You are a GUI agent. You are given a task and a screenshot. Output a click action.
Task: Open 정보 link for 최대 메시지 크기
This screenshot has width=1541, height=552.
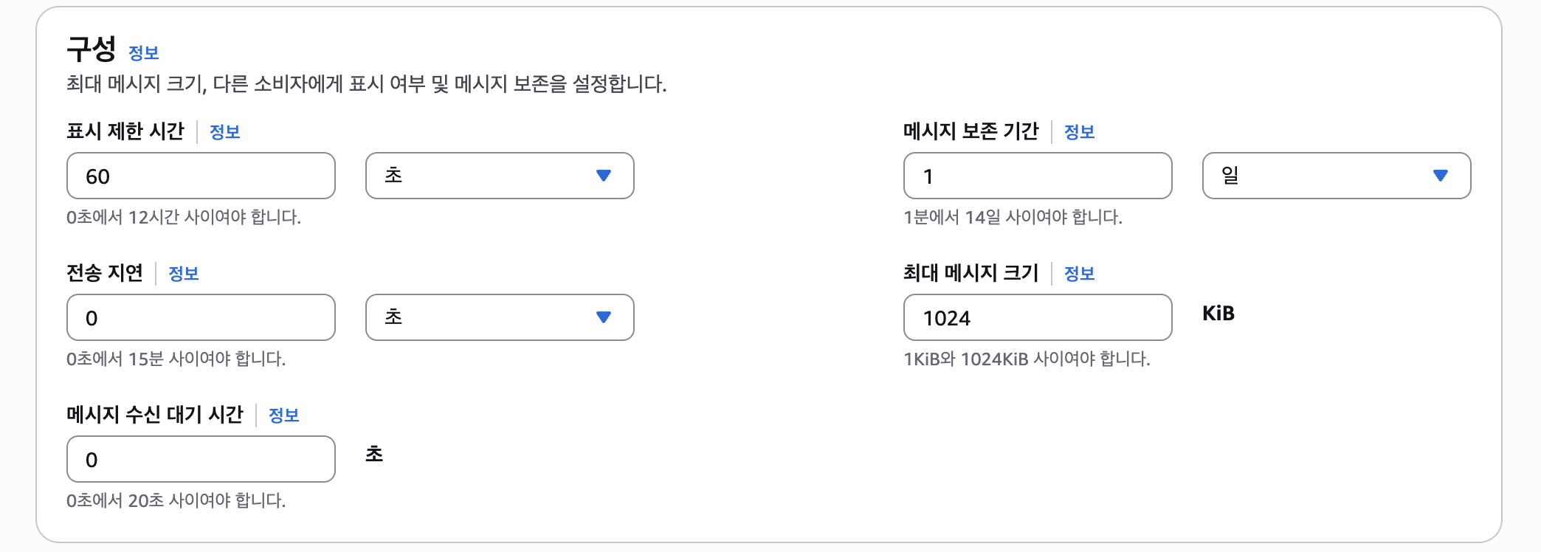click(x=1079, y=274)
